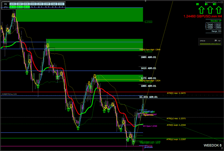Select the ATR(t) res: 1.2473 label

pos(175,93)
